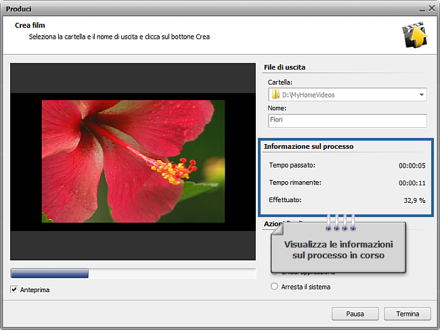This screenshot has height=330, width=440.
Task: Click the Visualizza le informazioni tooltip note
Action: 338,250
